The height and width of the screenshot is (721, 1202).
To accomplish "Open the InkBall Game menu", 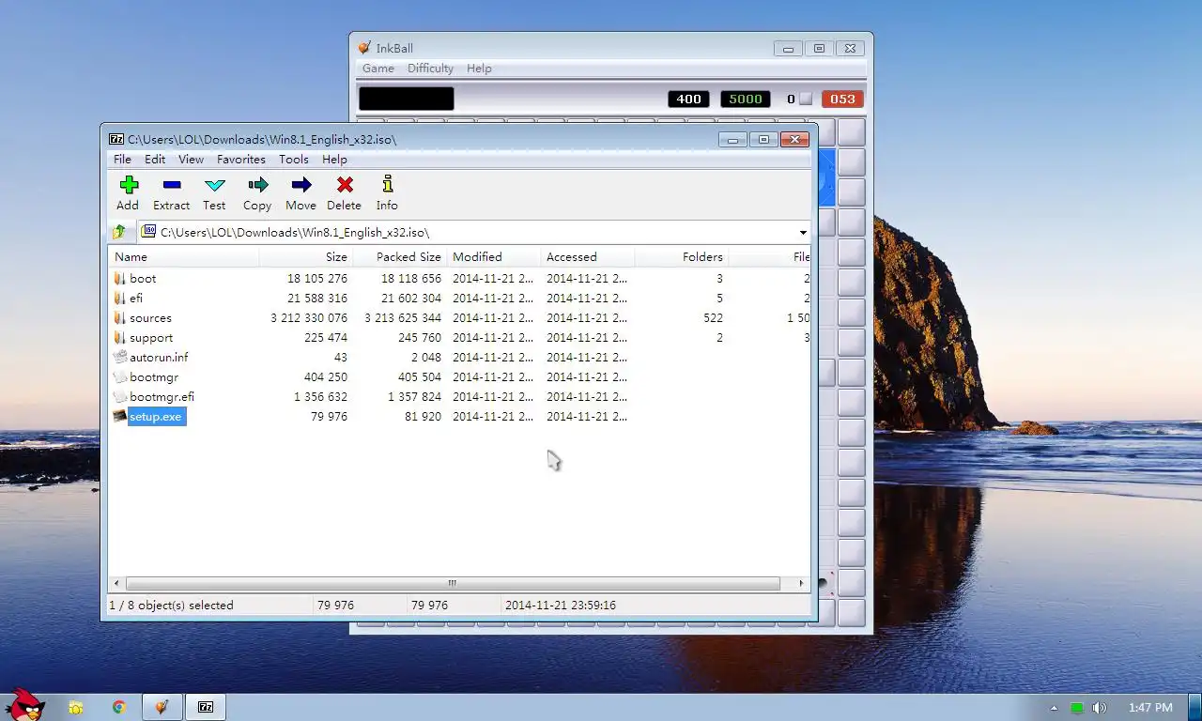I will click(378, 69).
